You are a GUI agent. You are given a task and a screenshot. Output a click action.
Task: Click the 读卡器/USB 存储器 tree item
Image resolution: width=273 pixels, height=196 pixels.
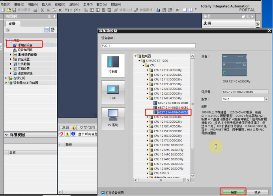coord(26,83)
